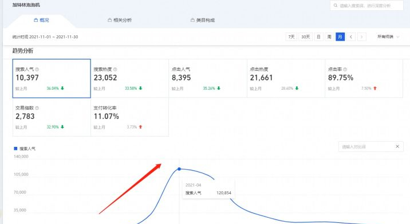410x224 pixels.
Task: Clear the comparison input with X
Action: point(397,146)
